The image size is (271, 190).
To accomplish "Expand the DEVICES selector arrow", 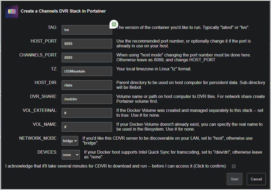I will click(77, 154).
